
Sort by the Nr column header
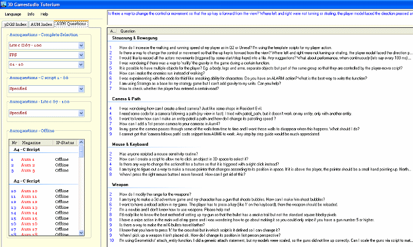click(14, 143)
